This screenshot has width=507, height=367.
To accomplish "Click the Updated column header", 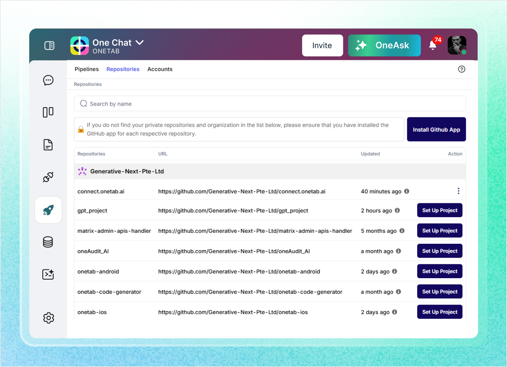I will pyautogui.click(x=370, y=154).
